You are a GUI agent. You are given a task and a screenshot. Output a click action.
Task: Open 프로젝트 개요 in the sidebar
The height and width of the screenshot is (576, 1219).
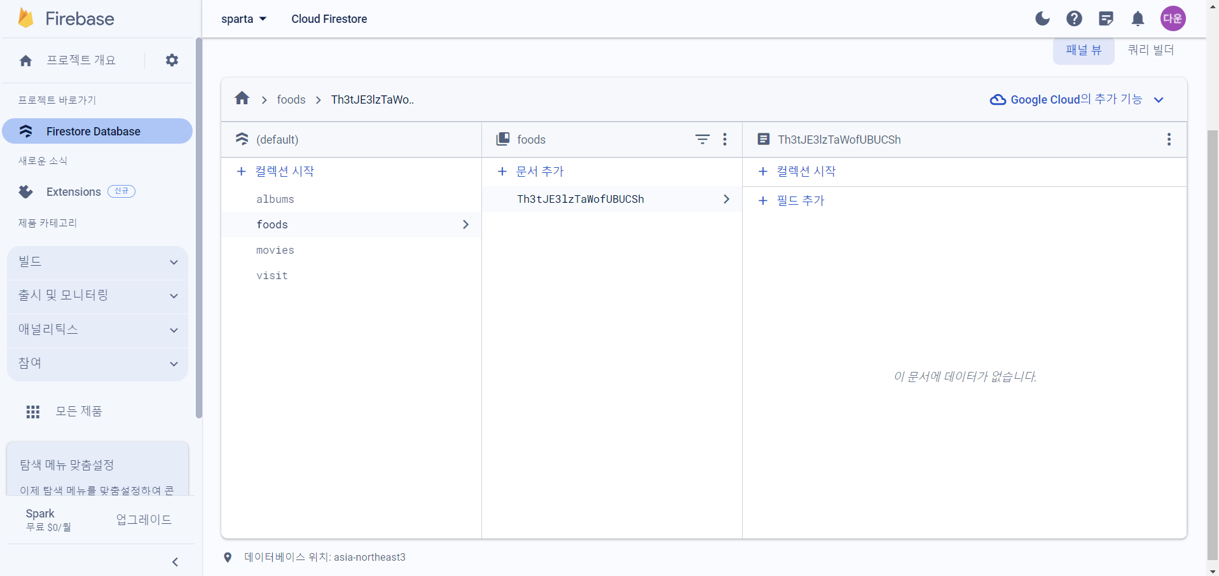[81, 60]
